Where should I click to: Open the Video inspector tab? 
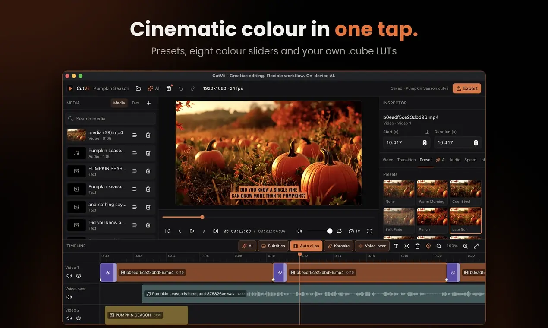[x=388, y=160]
